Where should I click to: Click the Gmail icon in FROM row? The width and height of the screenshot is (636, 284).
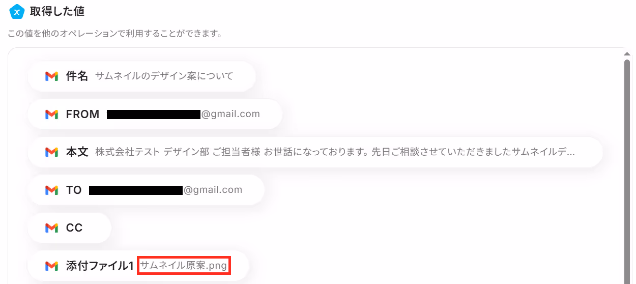coord(51,115)
